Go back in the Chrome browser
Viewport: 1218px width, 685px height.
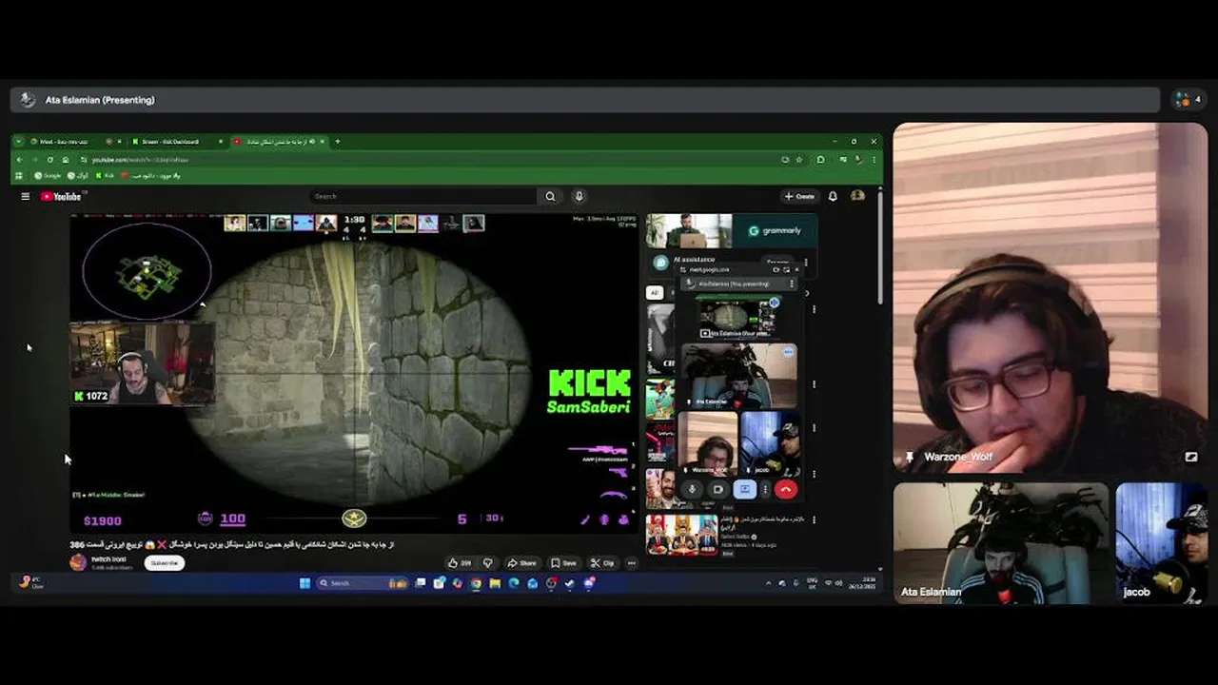click(19, 159)
